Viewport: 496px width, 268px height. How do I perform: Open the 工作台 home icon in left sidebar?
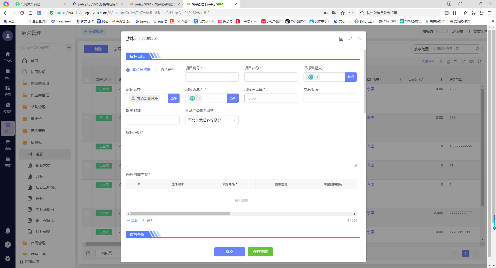(x=8, y=57)
